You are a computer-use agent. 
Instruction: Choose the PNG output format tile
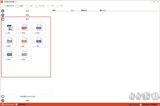[25, 29]
